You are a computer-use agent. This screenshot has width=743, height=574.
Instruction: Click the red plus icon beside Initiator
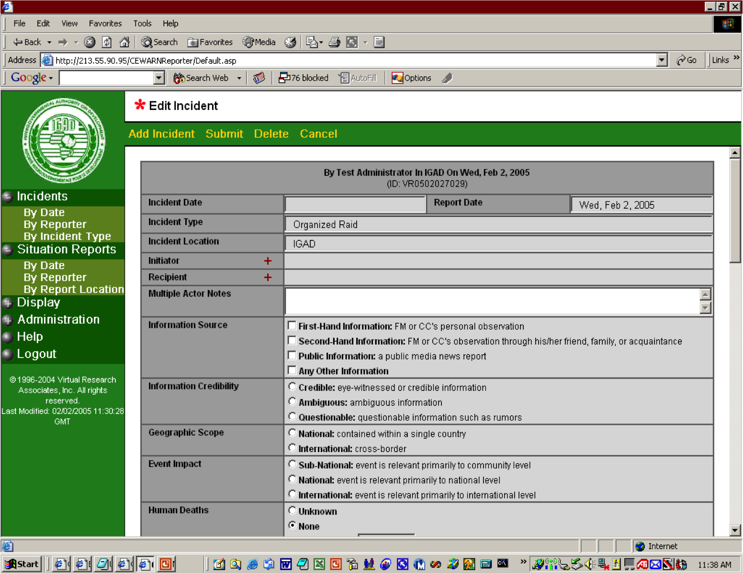point(268,261)
